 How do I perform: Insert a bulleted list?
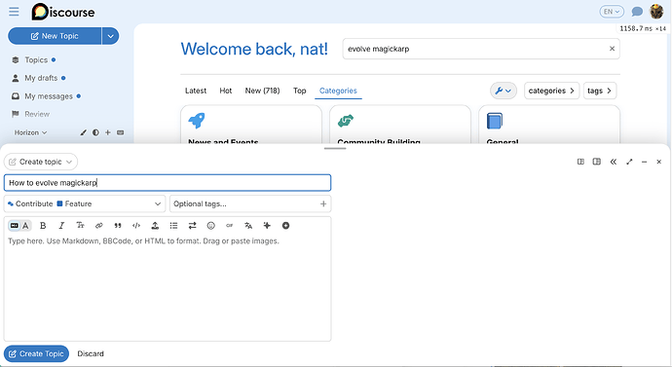(173, 226)
